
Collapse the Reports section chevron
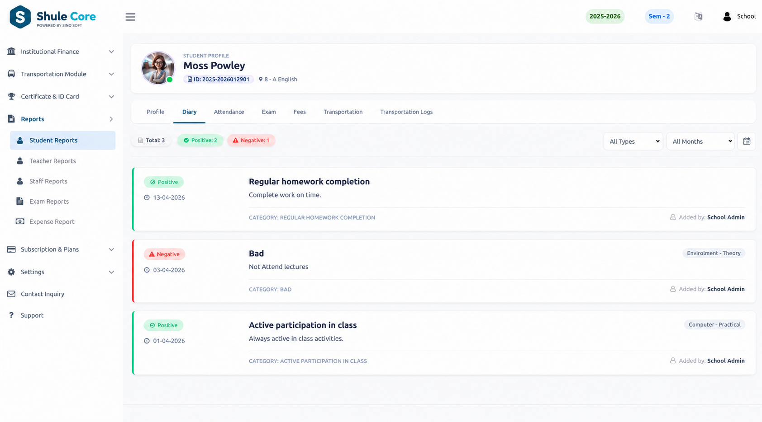point(111,119)
